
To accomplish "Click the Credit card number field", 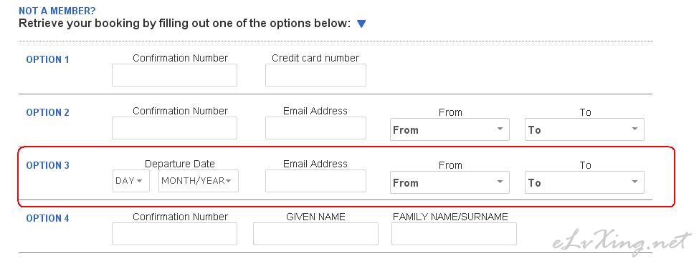I will 315,75.
